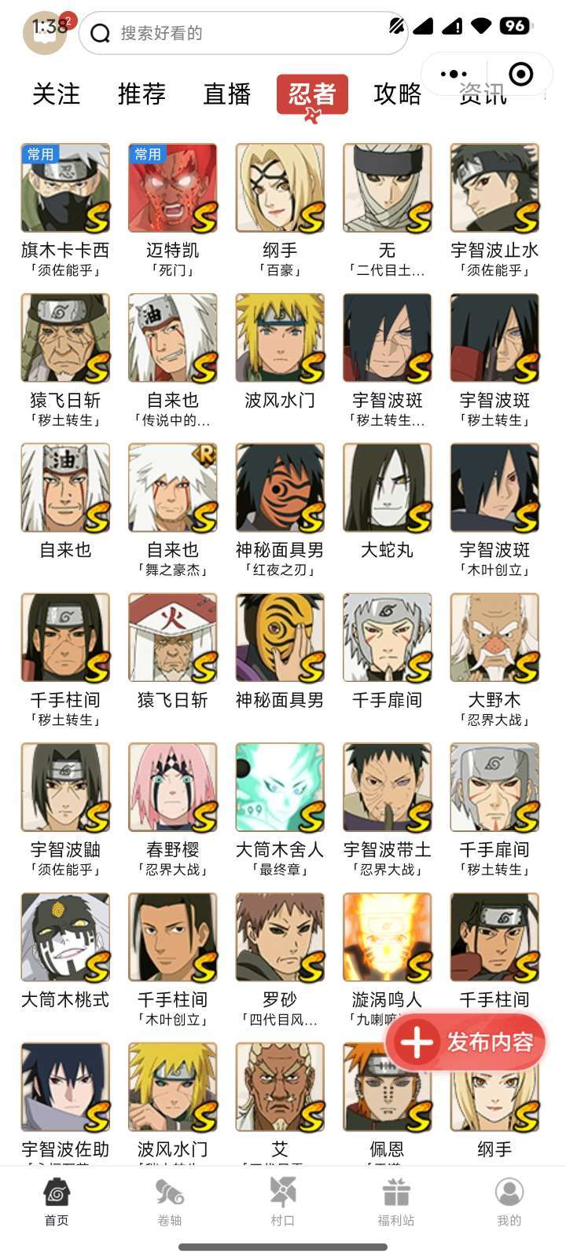
Task: Select the 旗木卡卡西 ninja avatar
Action: (65, 188)
